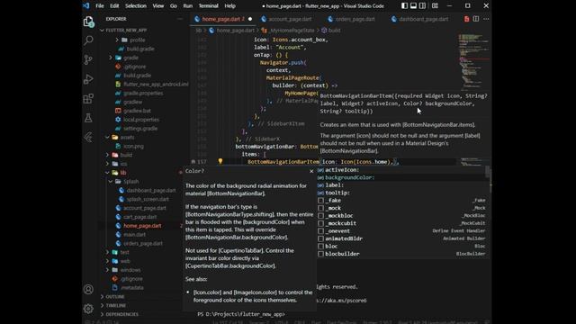The width and height of the screenshot is (576, 324).
Task: Switch to orders_page.dart tab
Action: coord(355,19)
